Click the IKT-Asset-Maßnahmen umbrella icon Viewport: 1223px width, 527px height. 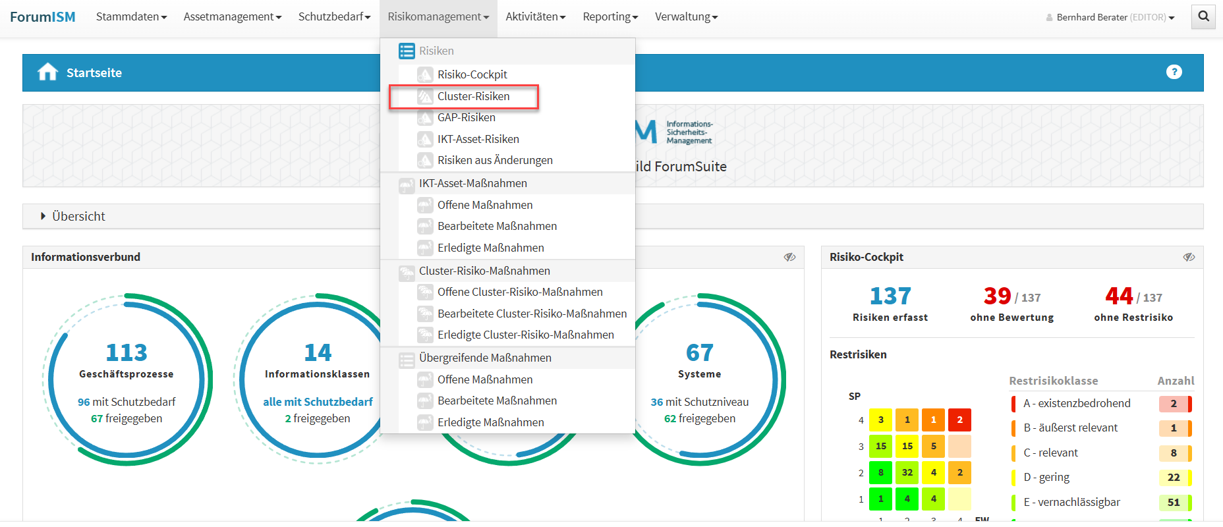[x=407, y=184]
